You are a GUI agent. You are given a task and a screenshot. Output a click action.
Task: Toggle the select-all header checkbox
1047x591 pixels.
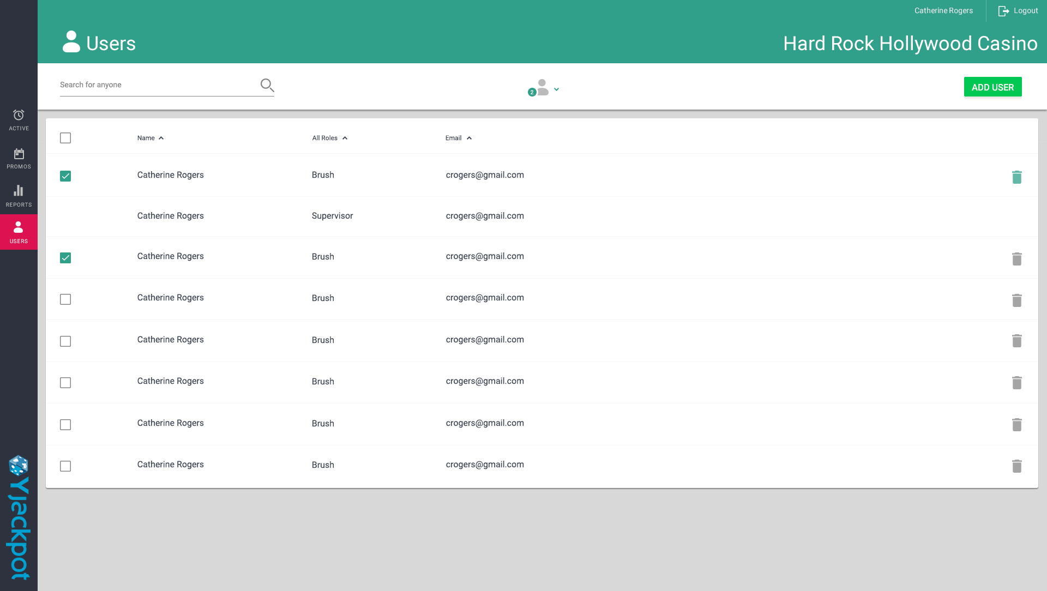tap(65, 138)
